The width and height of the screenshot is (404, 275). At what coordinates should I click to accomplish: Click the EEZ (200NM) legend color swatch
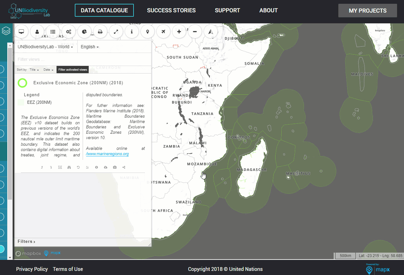[x=21, y=102]
